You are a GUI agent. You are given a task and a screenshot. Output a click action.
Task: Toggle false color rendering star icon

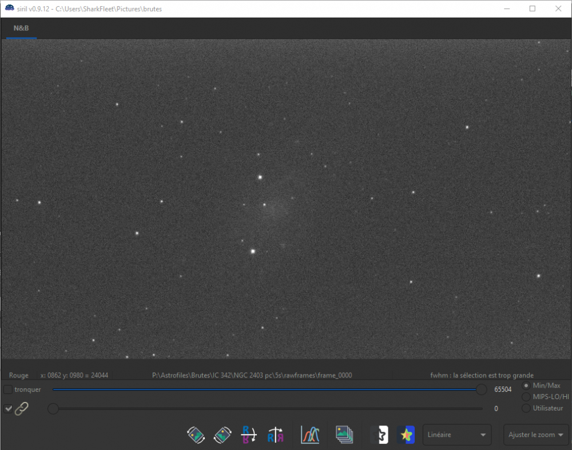click(406, 435)
